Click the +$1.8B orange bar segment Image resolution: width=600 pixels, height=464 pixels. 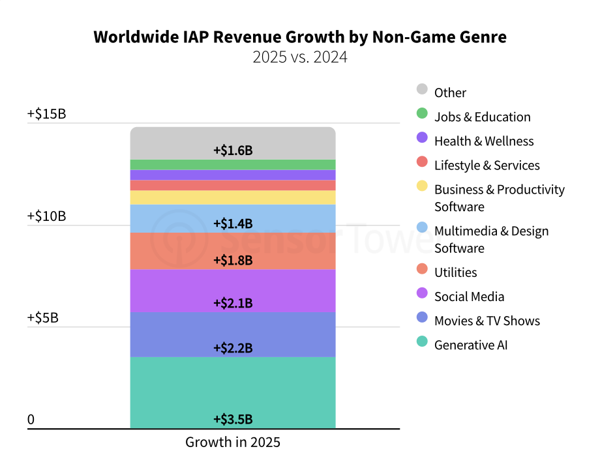233,251
